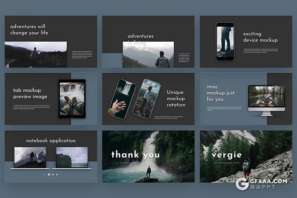
Task: Click the 'imac mockup just for you' text
Action: [221, 93]
